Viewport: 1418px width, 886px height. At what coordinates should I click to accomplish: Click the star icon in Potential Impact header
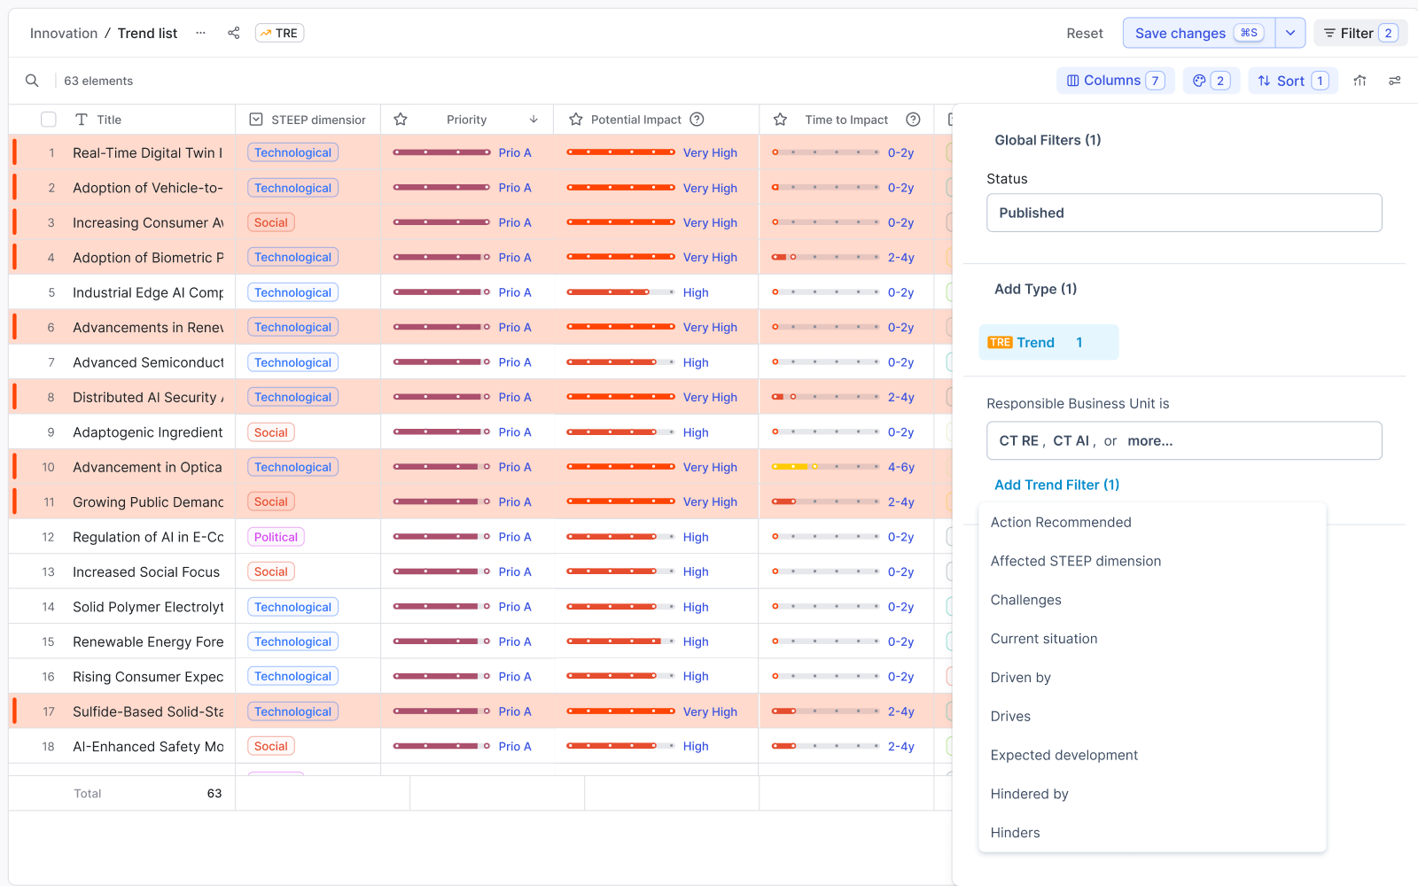point(576,120)
